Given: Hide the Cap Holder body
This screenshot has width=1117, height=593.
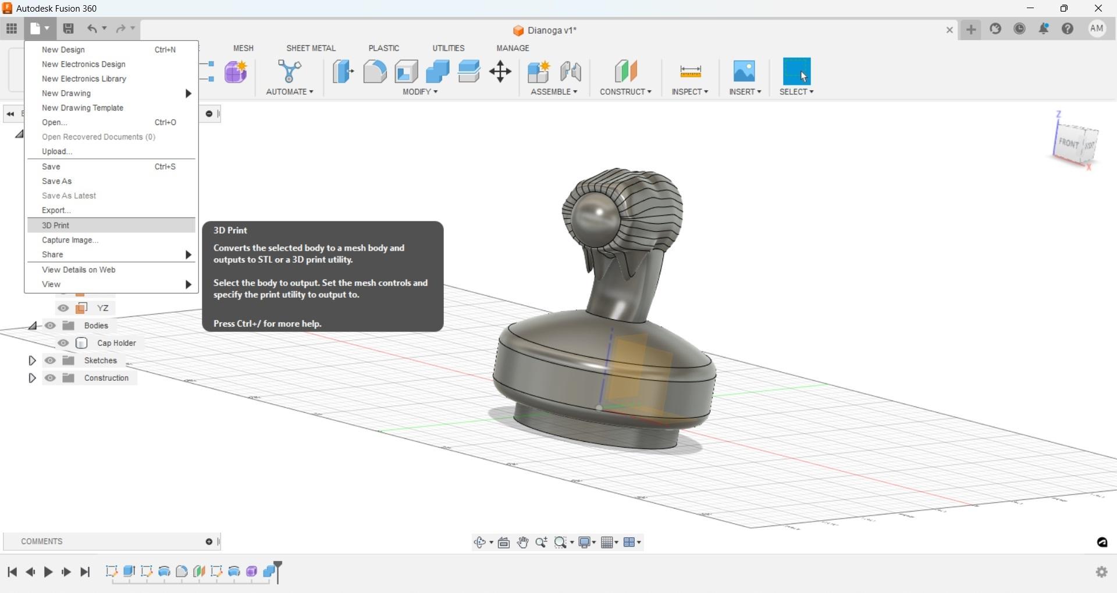Looking at the screenshot, I should [63, 343].
